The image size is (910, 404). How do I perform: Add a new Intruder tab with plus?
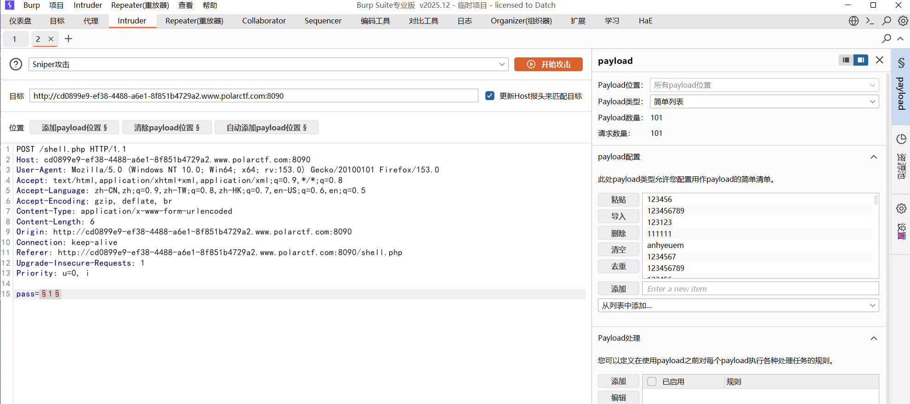point(68,39)
